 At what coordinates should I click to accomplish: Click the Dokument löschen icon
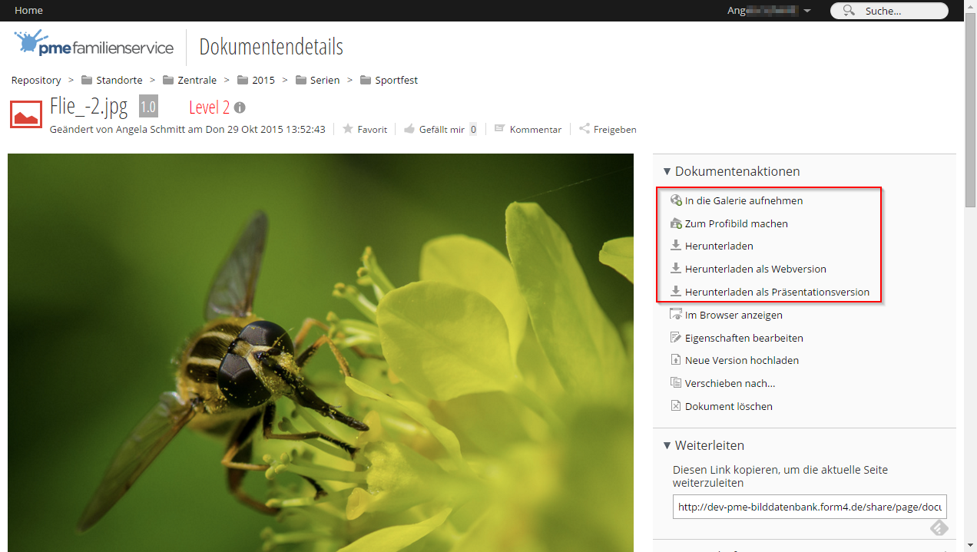(x=676, y=405)
